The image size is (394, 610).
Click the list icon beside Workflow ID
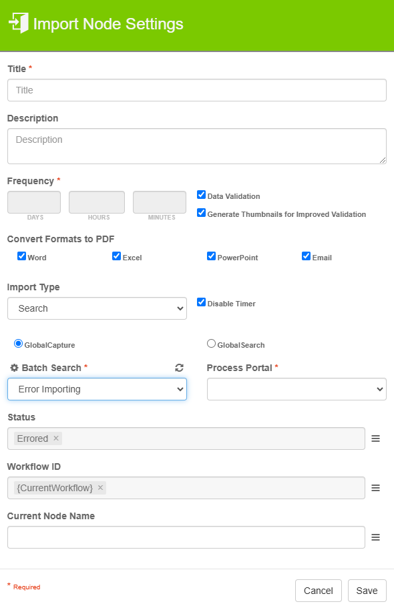tap(375, 488)
